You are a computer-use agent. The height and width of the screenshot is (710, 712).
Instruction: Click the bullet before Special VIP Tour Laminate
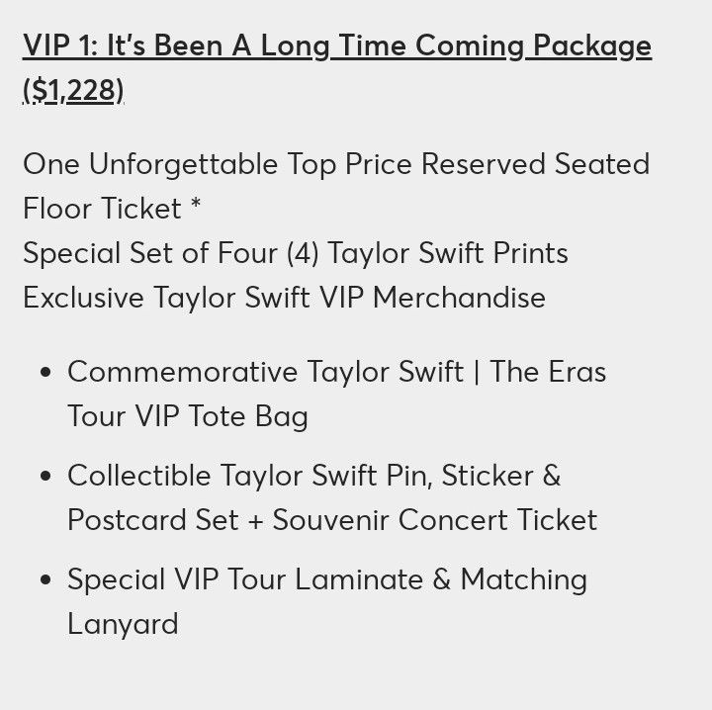point(45,579)
